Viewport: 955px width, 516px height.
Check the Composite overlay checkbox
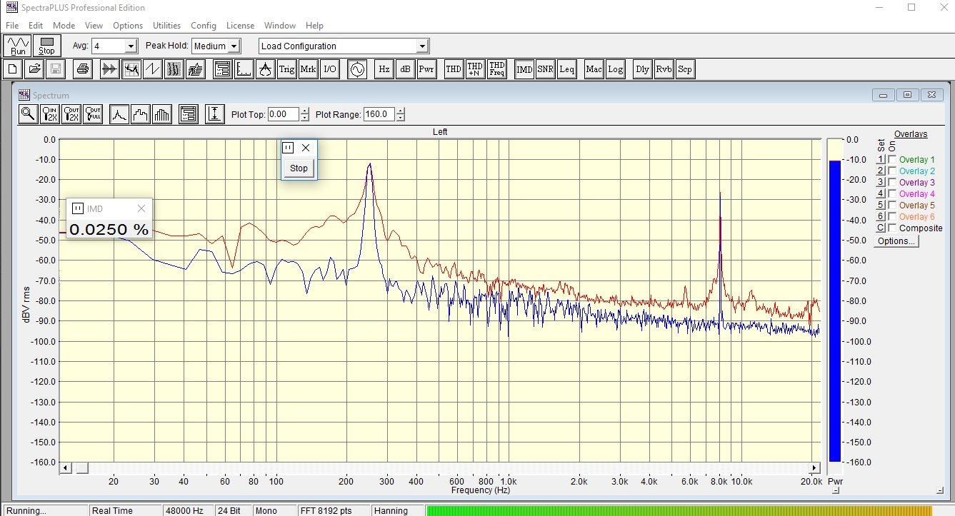891,228
